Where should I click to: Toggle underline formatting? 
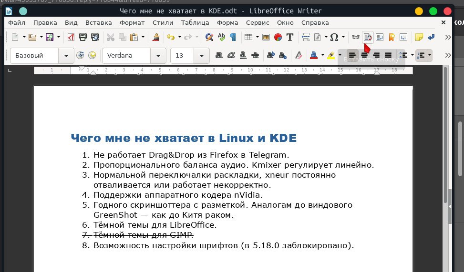coord(243,55)
